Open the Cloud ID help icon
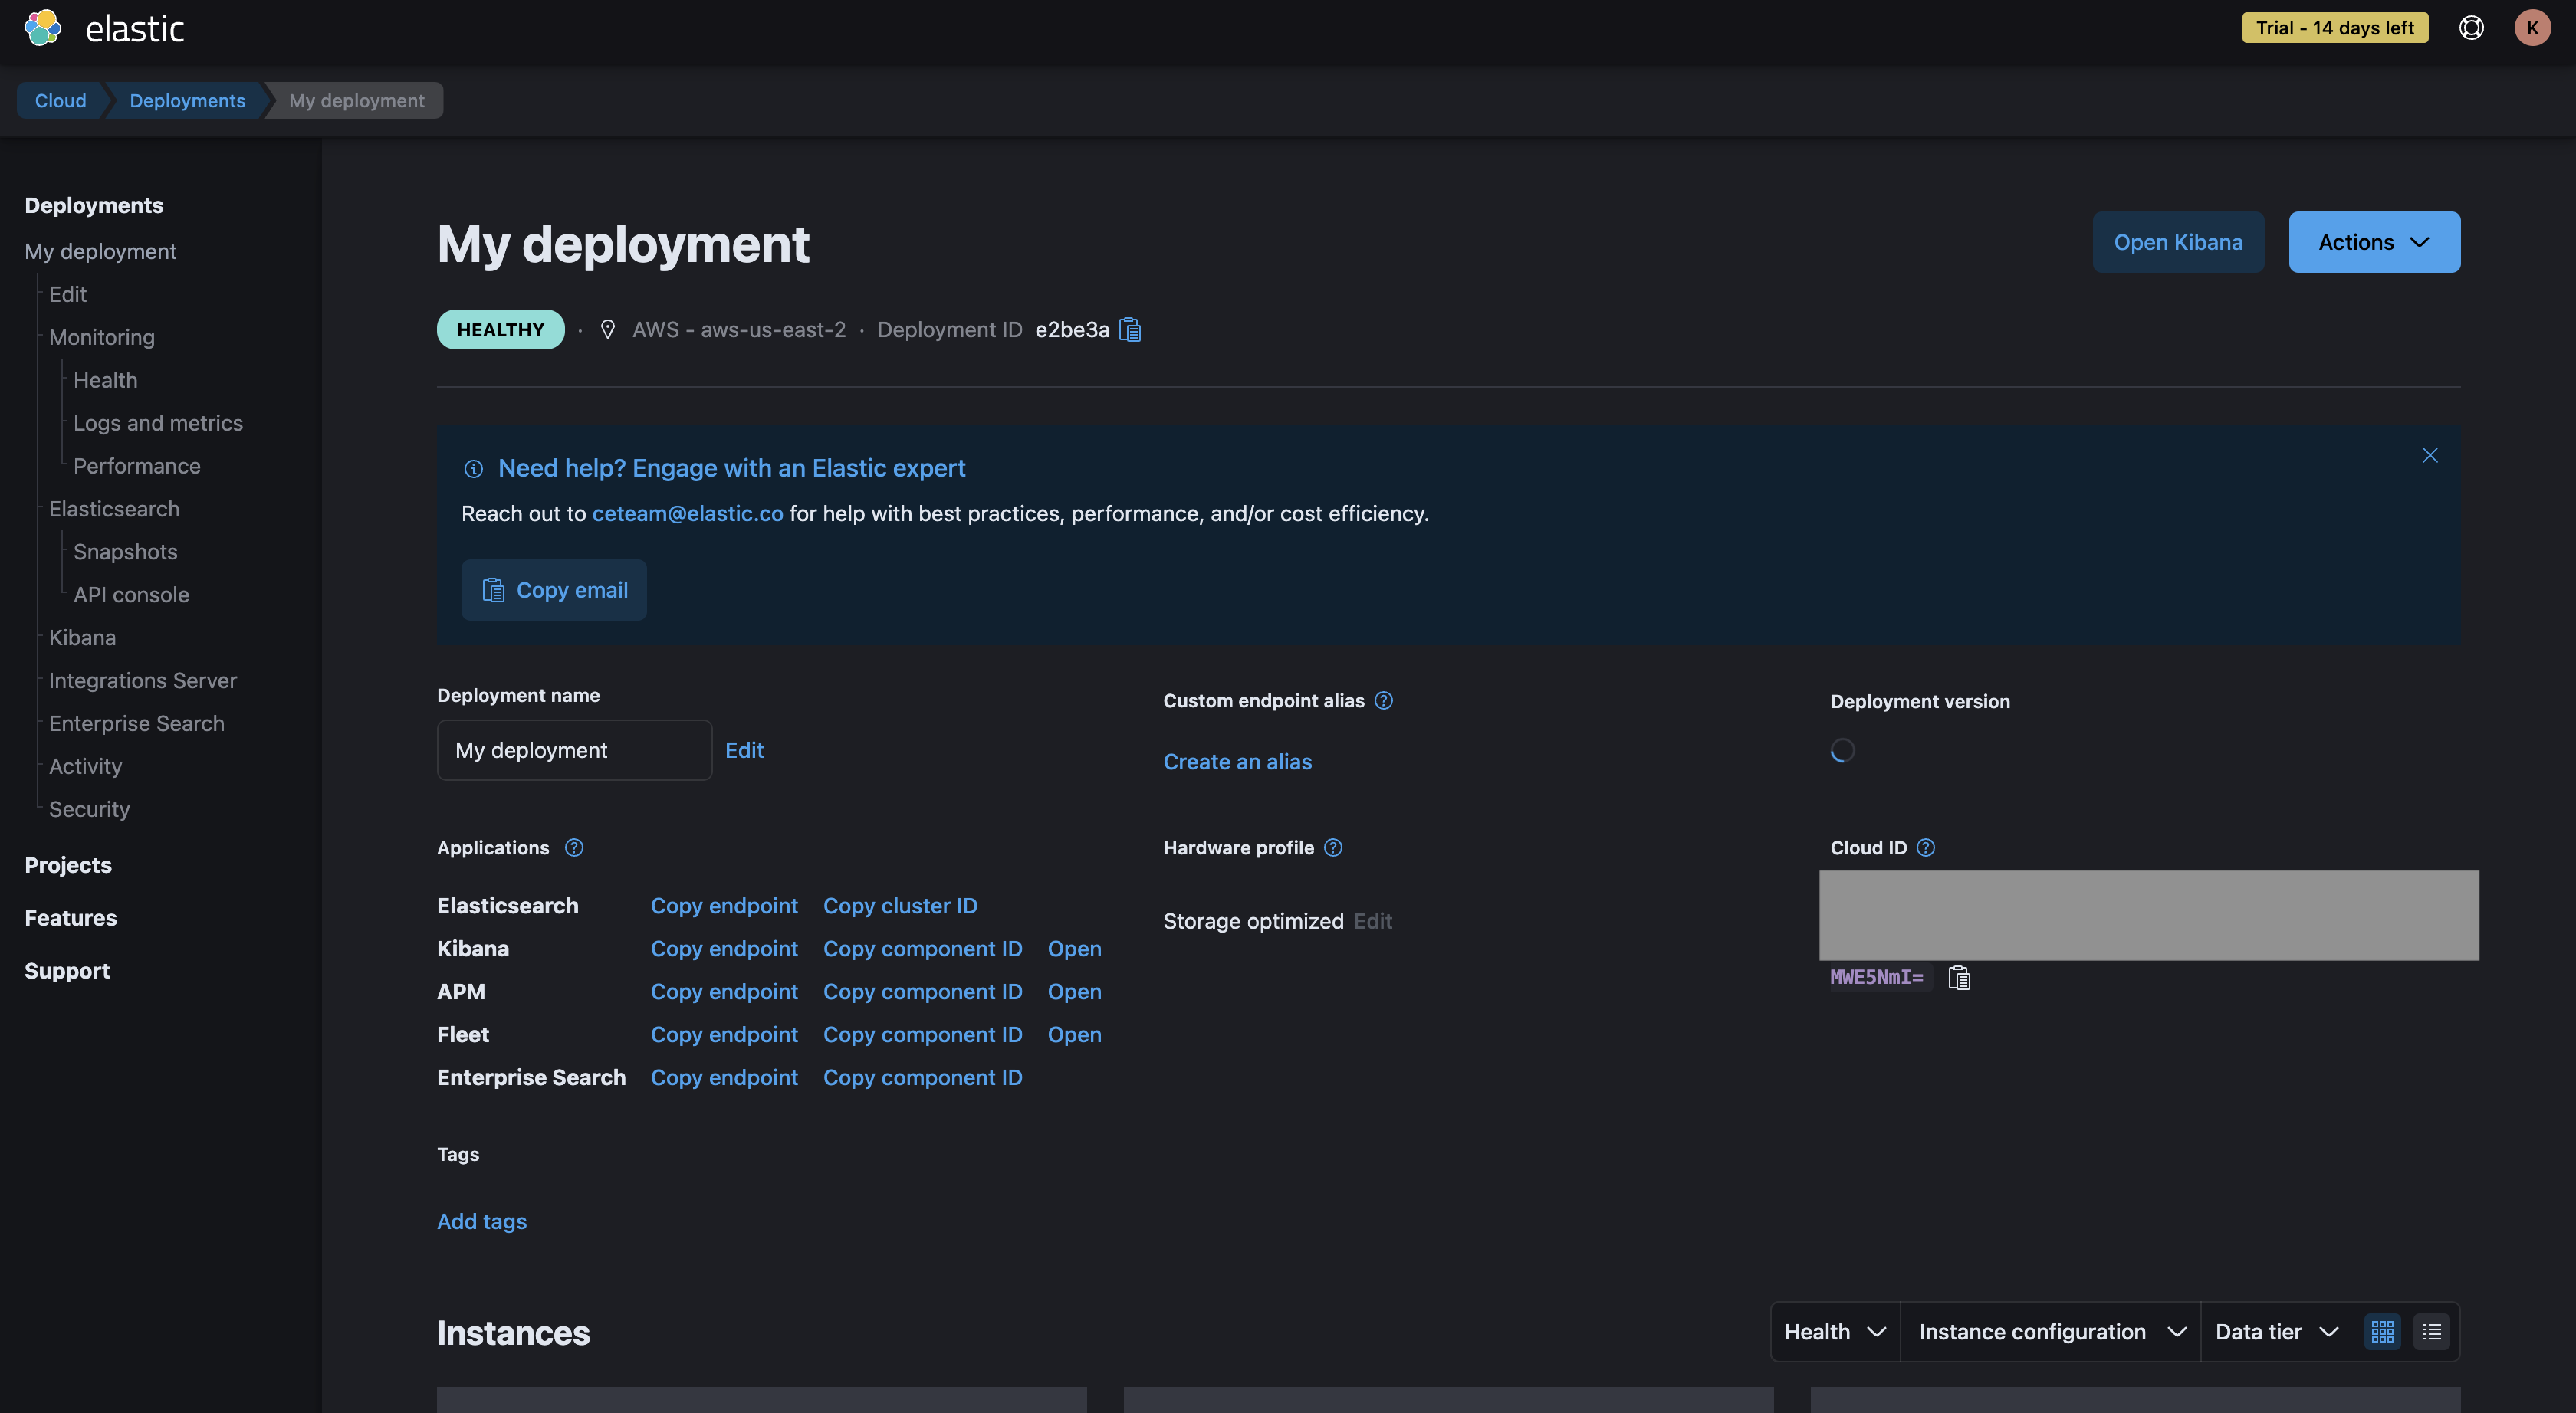Screen dimensions: 2576x1413 pyautogui.click(x=1926, y=847)
